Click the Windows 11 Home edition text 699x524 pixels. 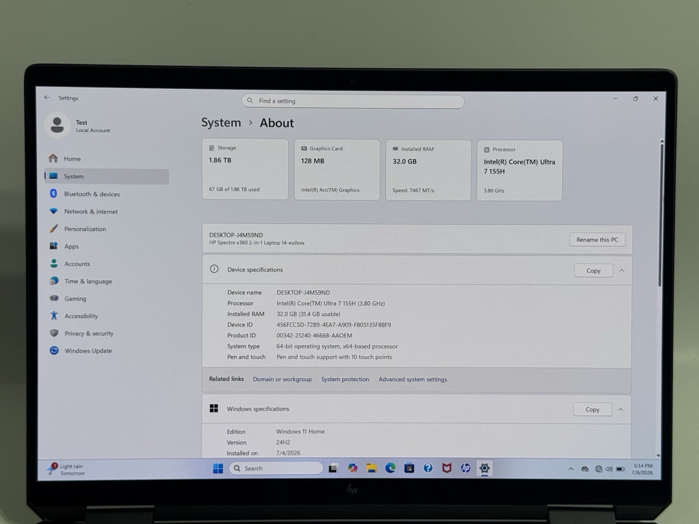tap(300, 431)
